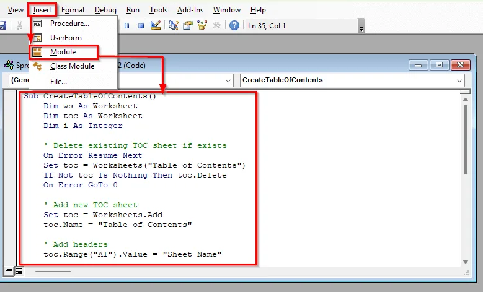Viewport: 483px width, 292px height.
Task: Click line 'toc.Range("A1").Value = "Sheet Name"'
Action: (133, 254)
